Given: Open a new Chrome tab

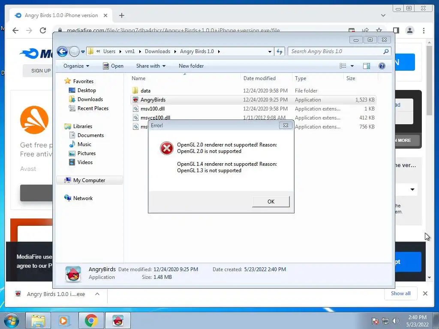Looking at the screenshot, I should click(121, 15).
